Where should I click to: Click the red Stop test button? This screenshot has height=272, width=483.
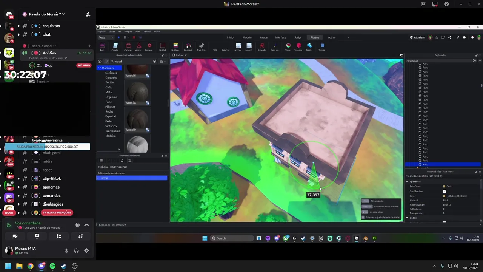[x=133, y=37]
